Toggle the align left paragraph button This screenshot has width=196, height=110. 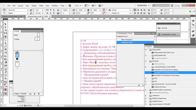[x=135, y=10]
